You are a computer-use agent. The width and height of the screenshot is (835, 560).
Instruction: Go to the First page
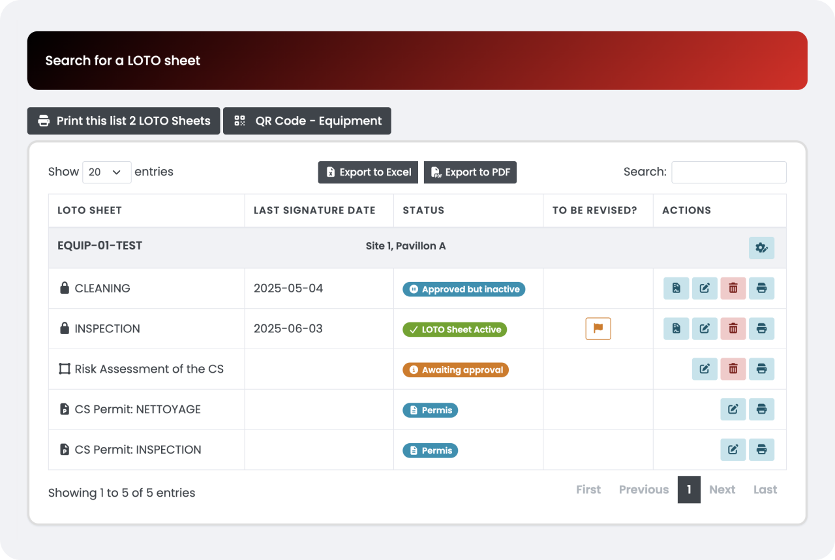point(588,490)
